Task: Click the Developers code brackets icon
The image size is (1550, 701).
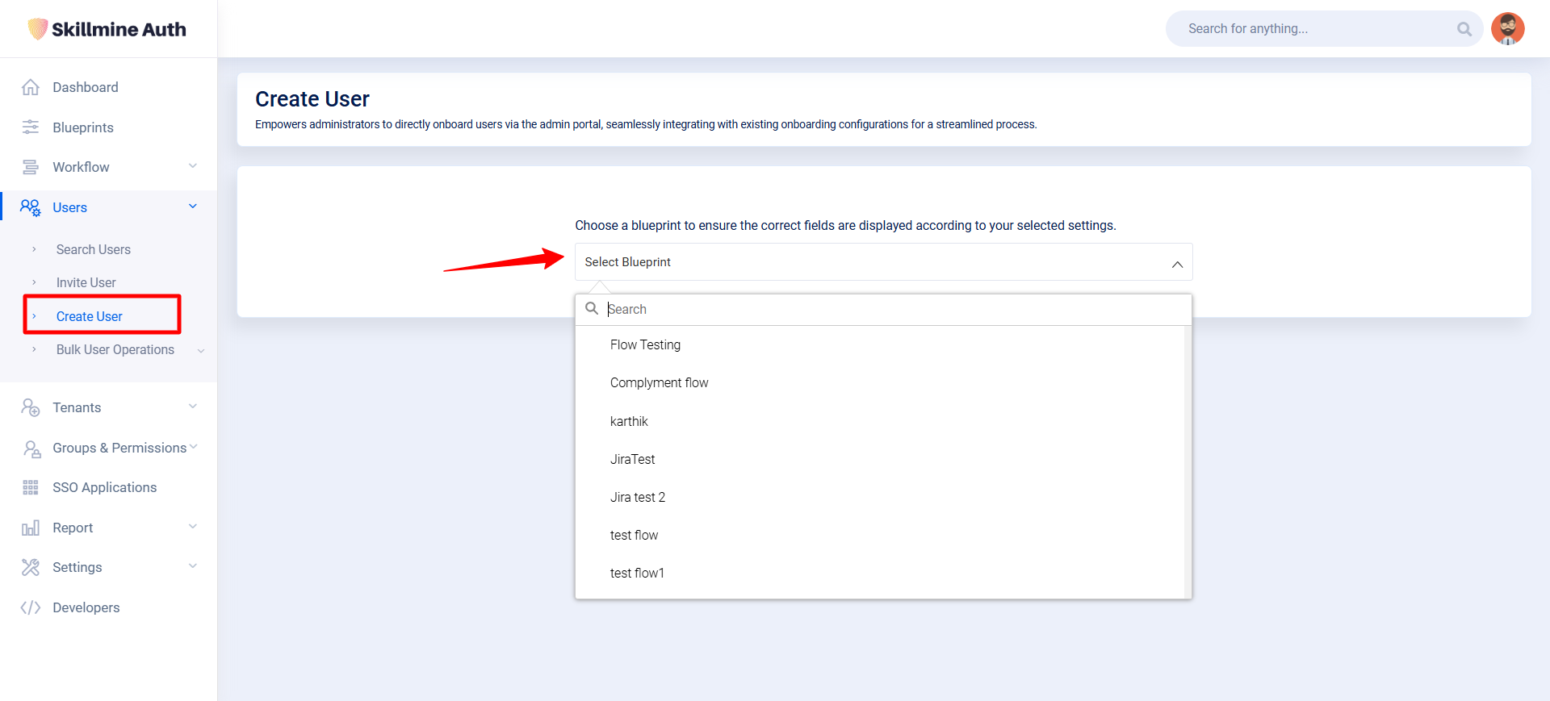Action: click(31, 607)
